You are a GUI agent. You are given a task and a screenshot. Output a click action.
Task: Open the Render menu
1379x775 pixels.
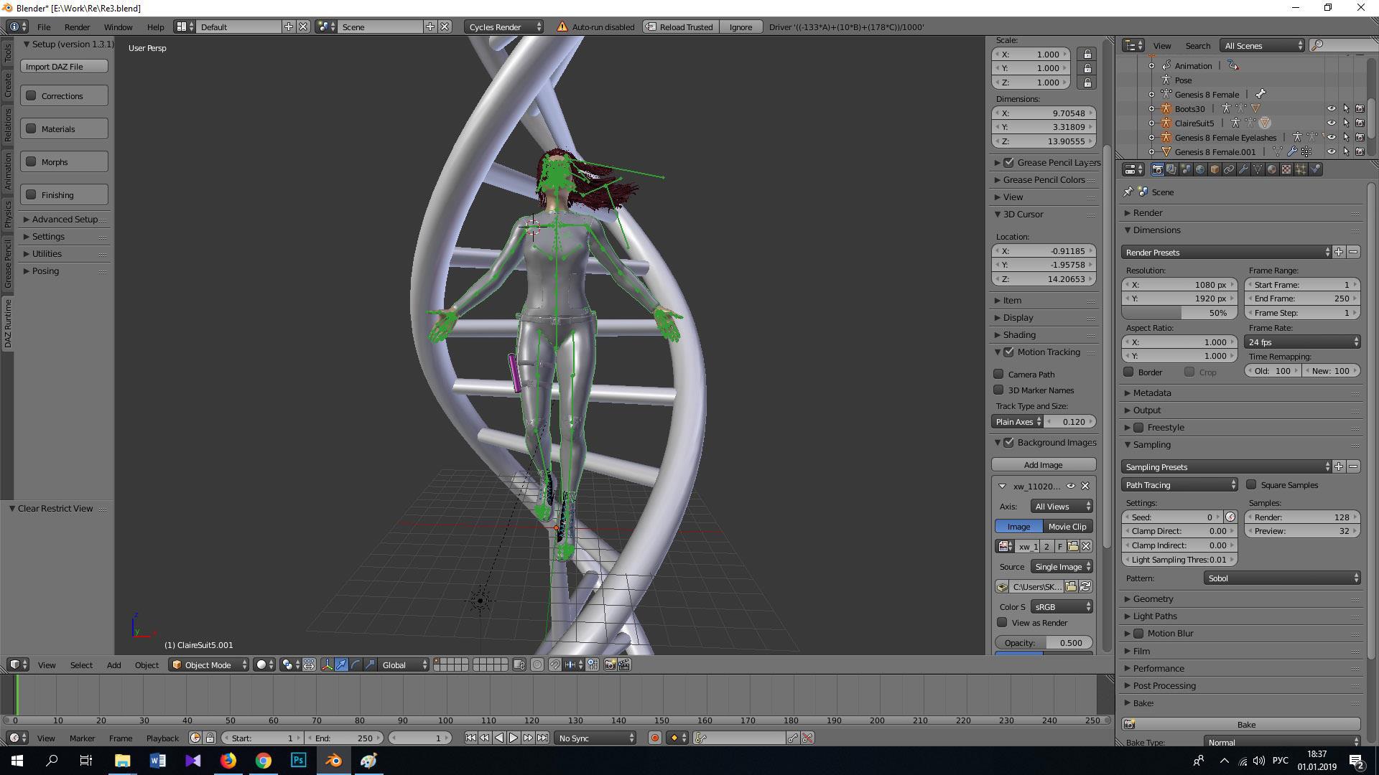(77, 27)
